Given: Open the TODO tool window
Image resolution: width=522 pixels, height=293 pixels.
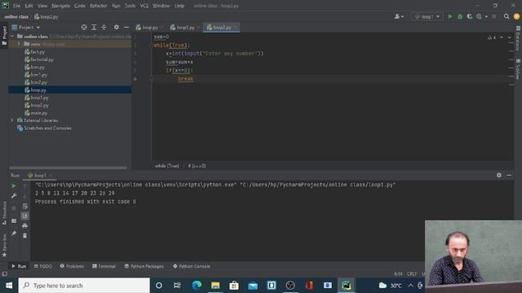Looking at the screenshot, I should pyautogui.click(x=43, y=266).
